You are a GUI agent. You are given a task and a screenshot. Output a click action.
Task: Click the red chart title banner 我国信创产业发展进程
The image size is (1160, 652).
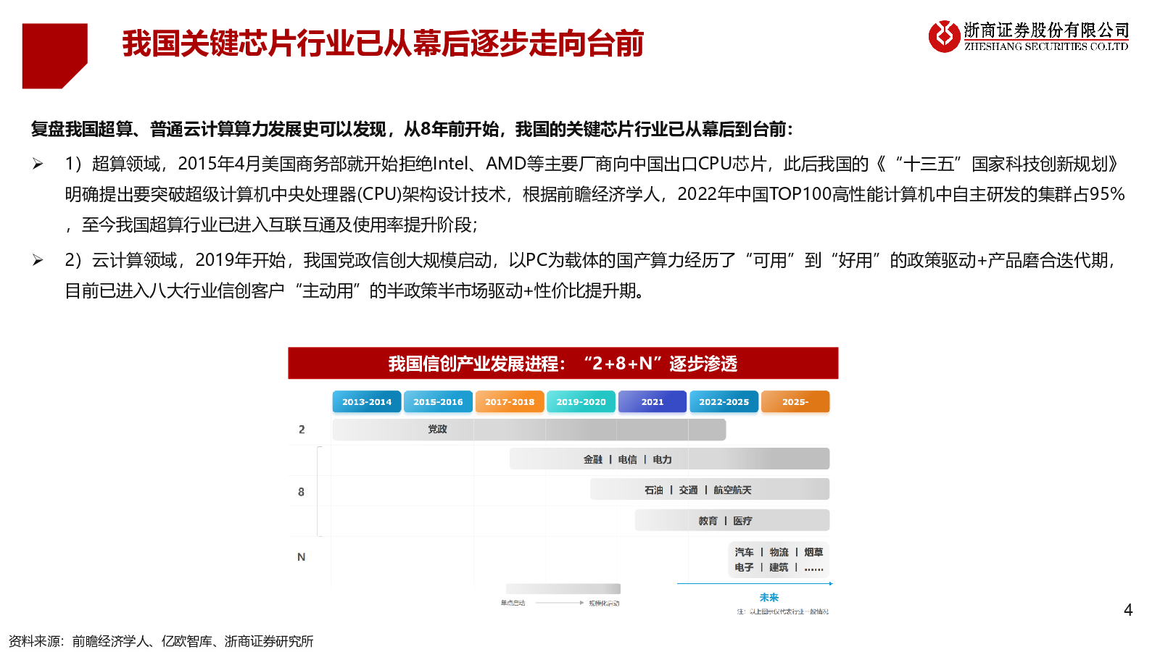[563, 364]
